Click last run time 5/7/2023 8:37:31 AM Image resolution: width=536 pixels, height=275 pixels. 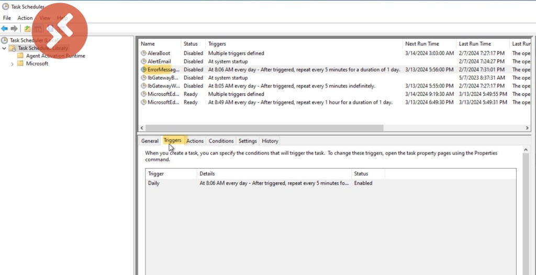[x=482, y=78]
